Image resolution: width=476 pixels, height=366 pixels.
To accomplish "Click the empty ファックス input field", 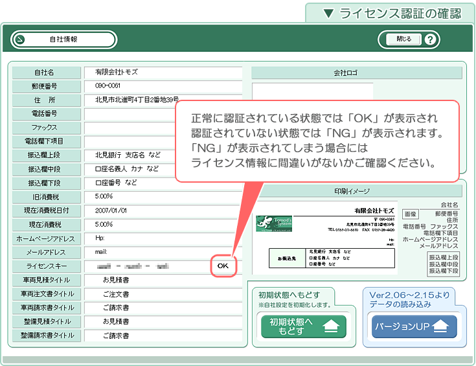I will coord(130,128).
